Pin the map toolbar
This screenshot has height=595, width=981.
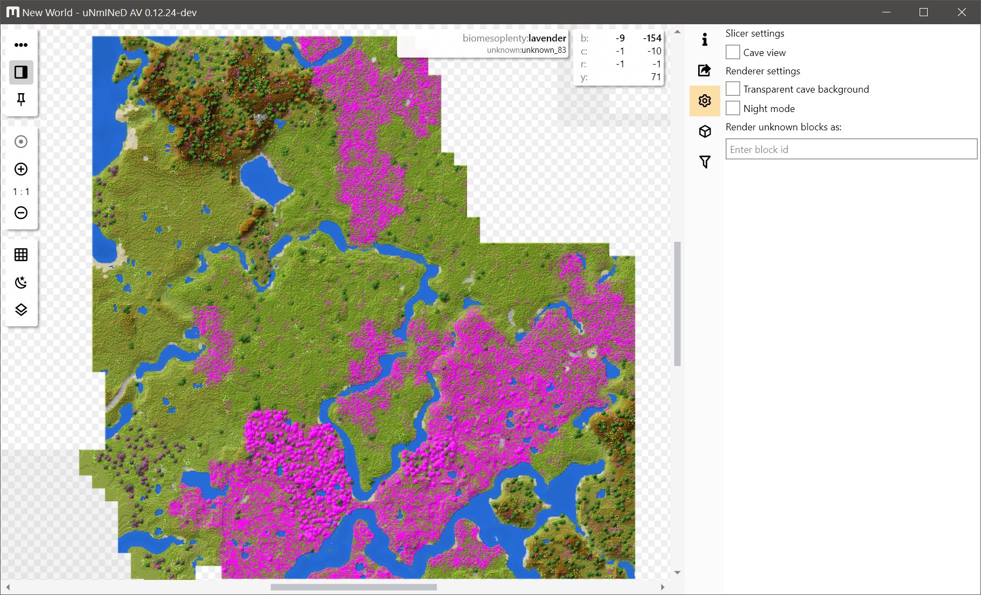point(21,100)
